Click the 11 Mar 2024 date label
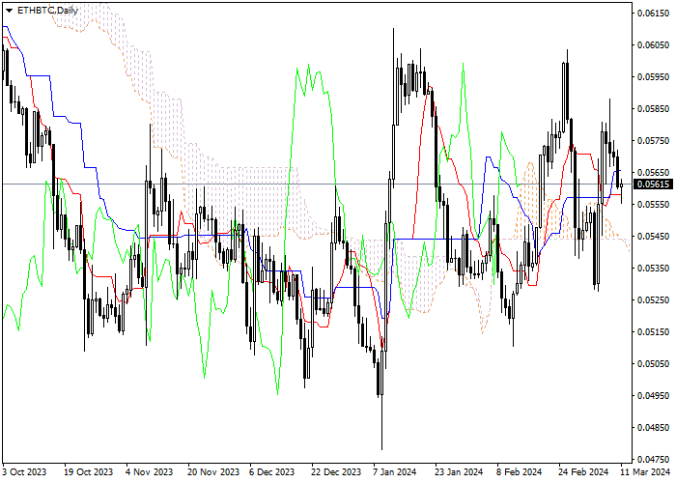 (645, 472)
